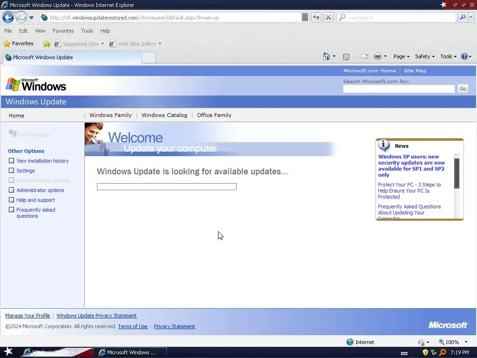Screen dimensions: 477x358
Task: Click the yellow security shield tray icon
Action: [425, 352]
